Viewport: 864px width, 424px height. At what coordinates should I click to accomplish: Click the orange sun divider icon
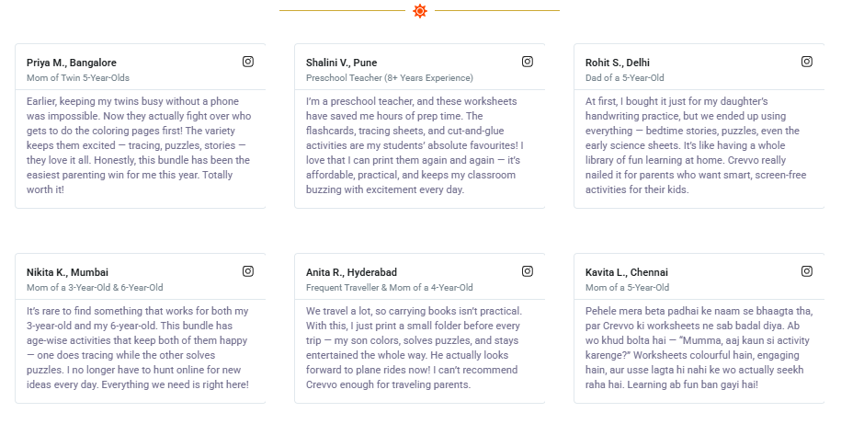420,11
